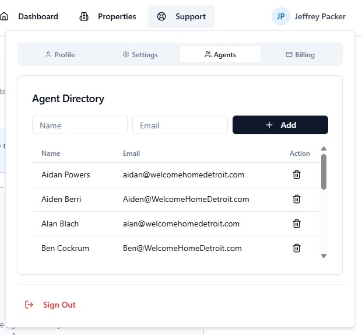The width and height of the screenshot is (362, 335).
Task: Click email Aiden@WelcomeHomeDetroit.com
Action: tap(186, 199)
